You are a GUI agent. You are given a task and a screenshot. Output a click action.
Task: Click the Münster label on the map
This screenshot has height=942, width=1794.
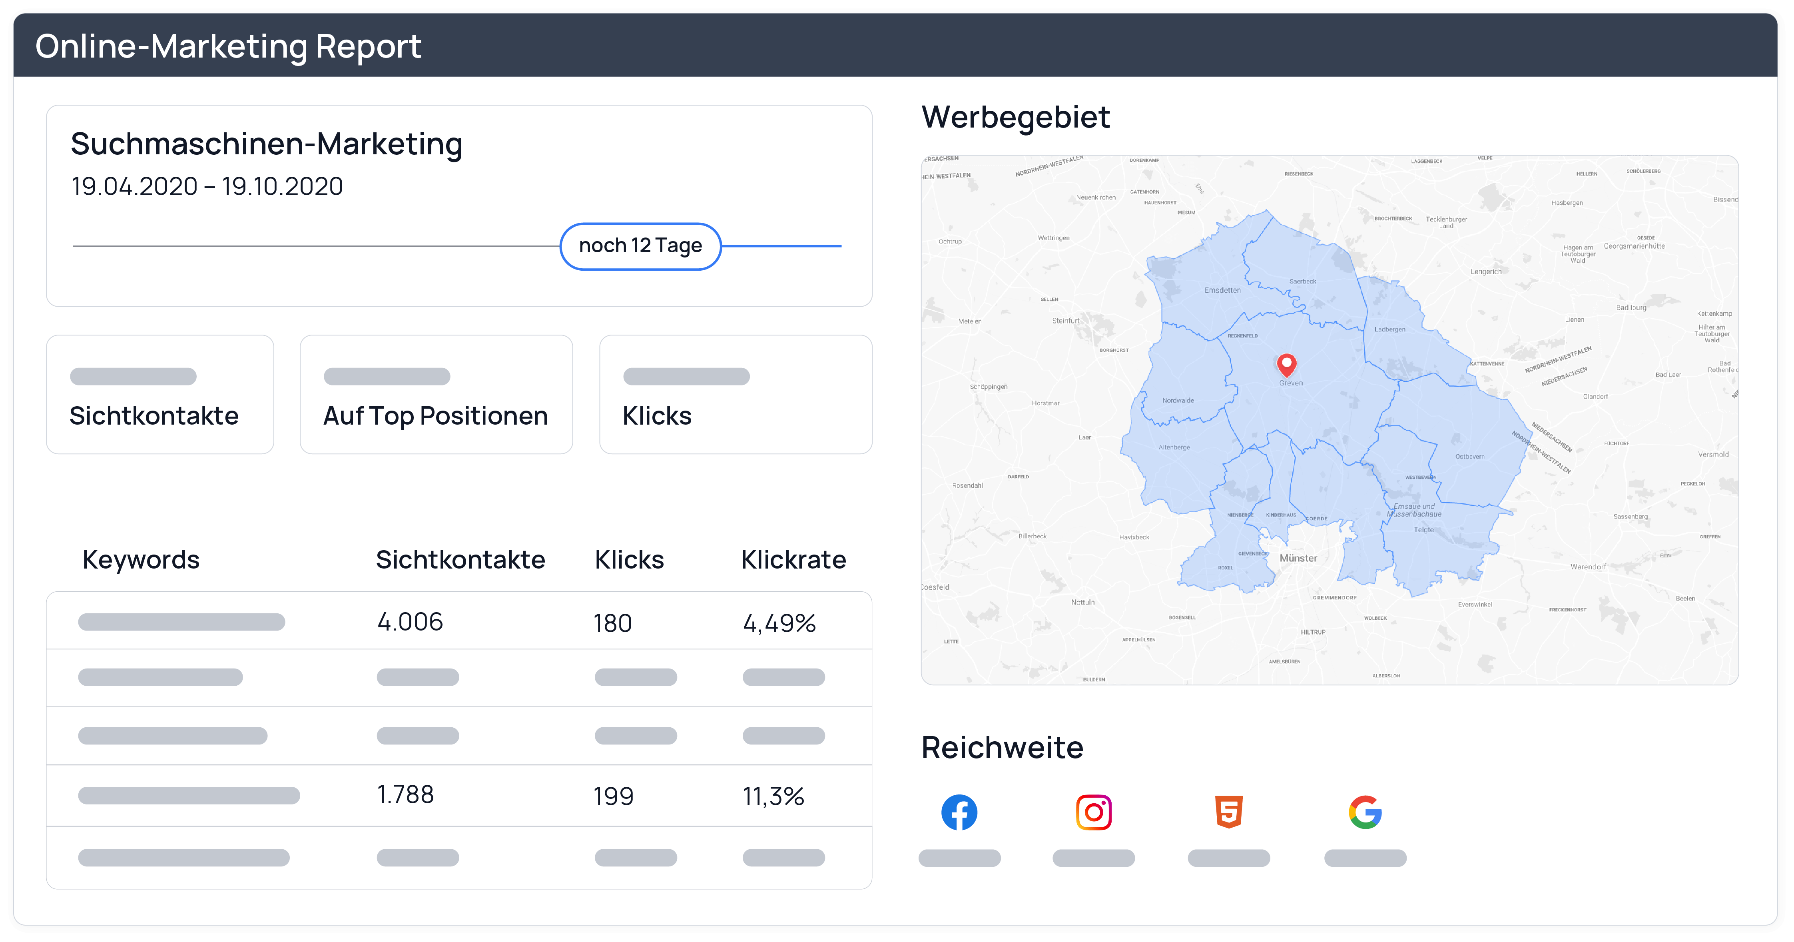coord(1298,558)
